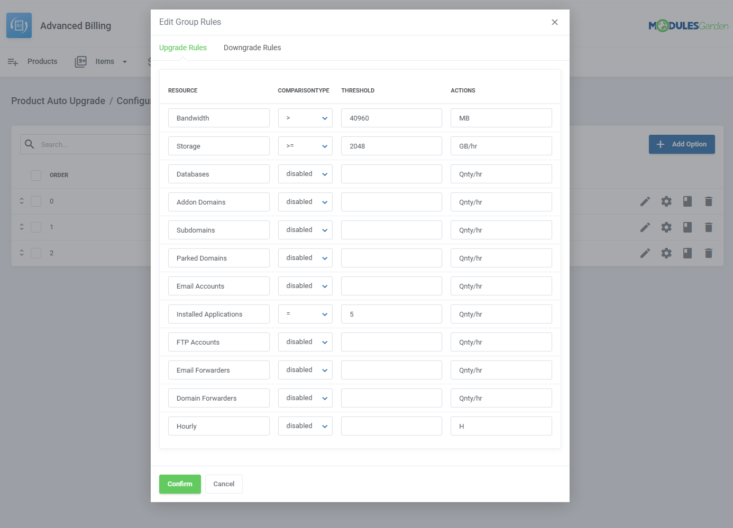733x528 pixels.
Task: Switch to the Downgrade Rules tab
Action: 252,48
